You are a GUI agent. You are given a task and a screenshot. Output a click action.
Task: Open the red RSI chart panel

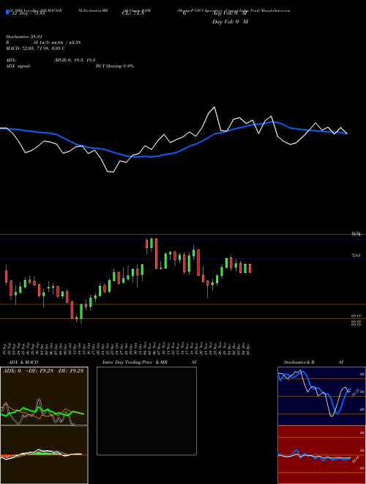coord(321,455)
